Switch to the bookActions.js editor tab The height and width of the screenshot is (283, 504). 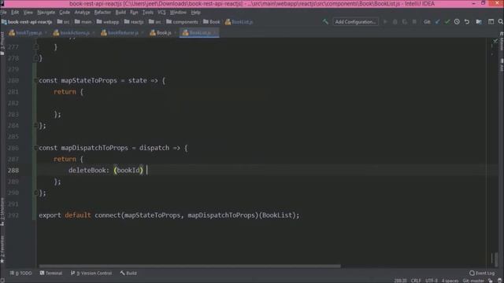point(75,33)
